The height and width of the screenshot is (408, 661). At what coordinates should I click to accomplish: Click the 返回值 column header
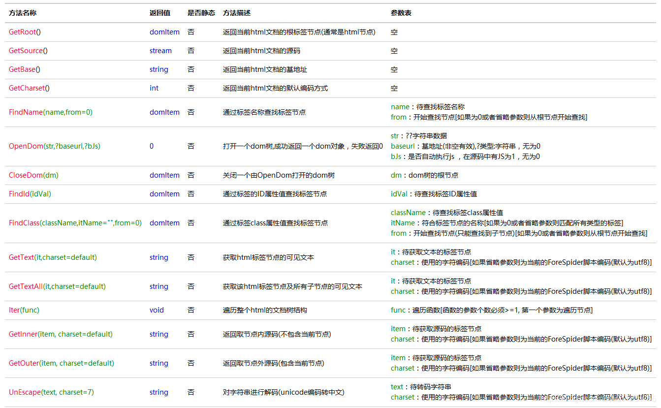point(160,13)
